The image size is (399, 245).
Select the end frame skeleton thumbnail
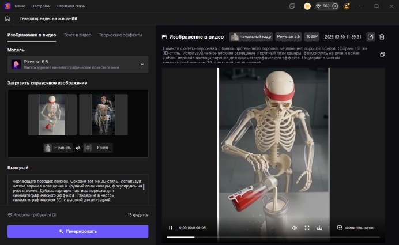[x=103, y=115]
